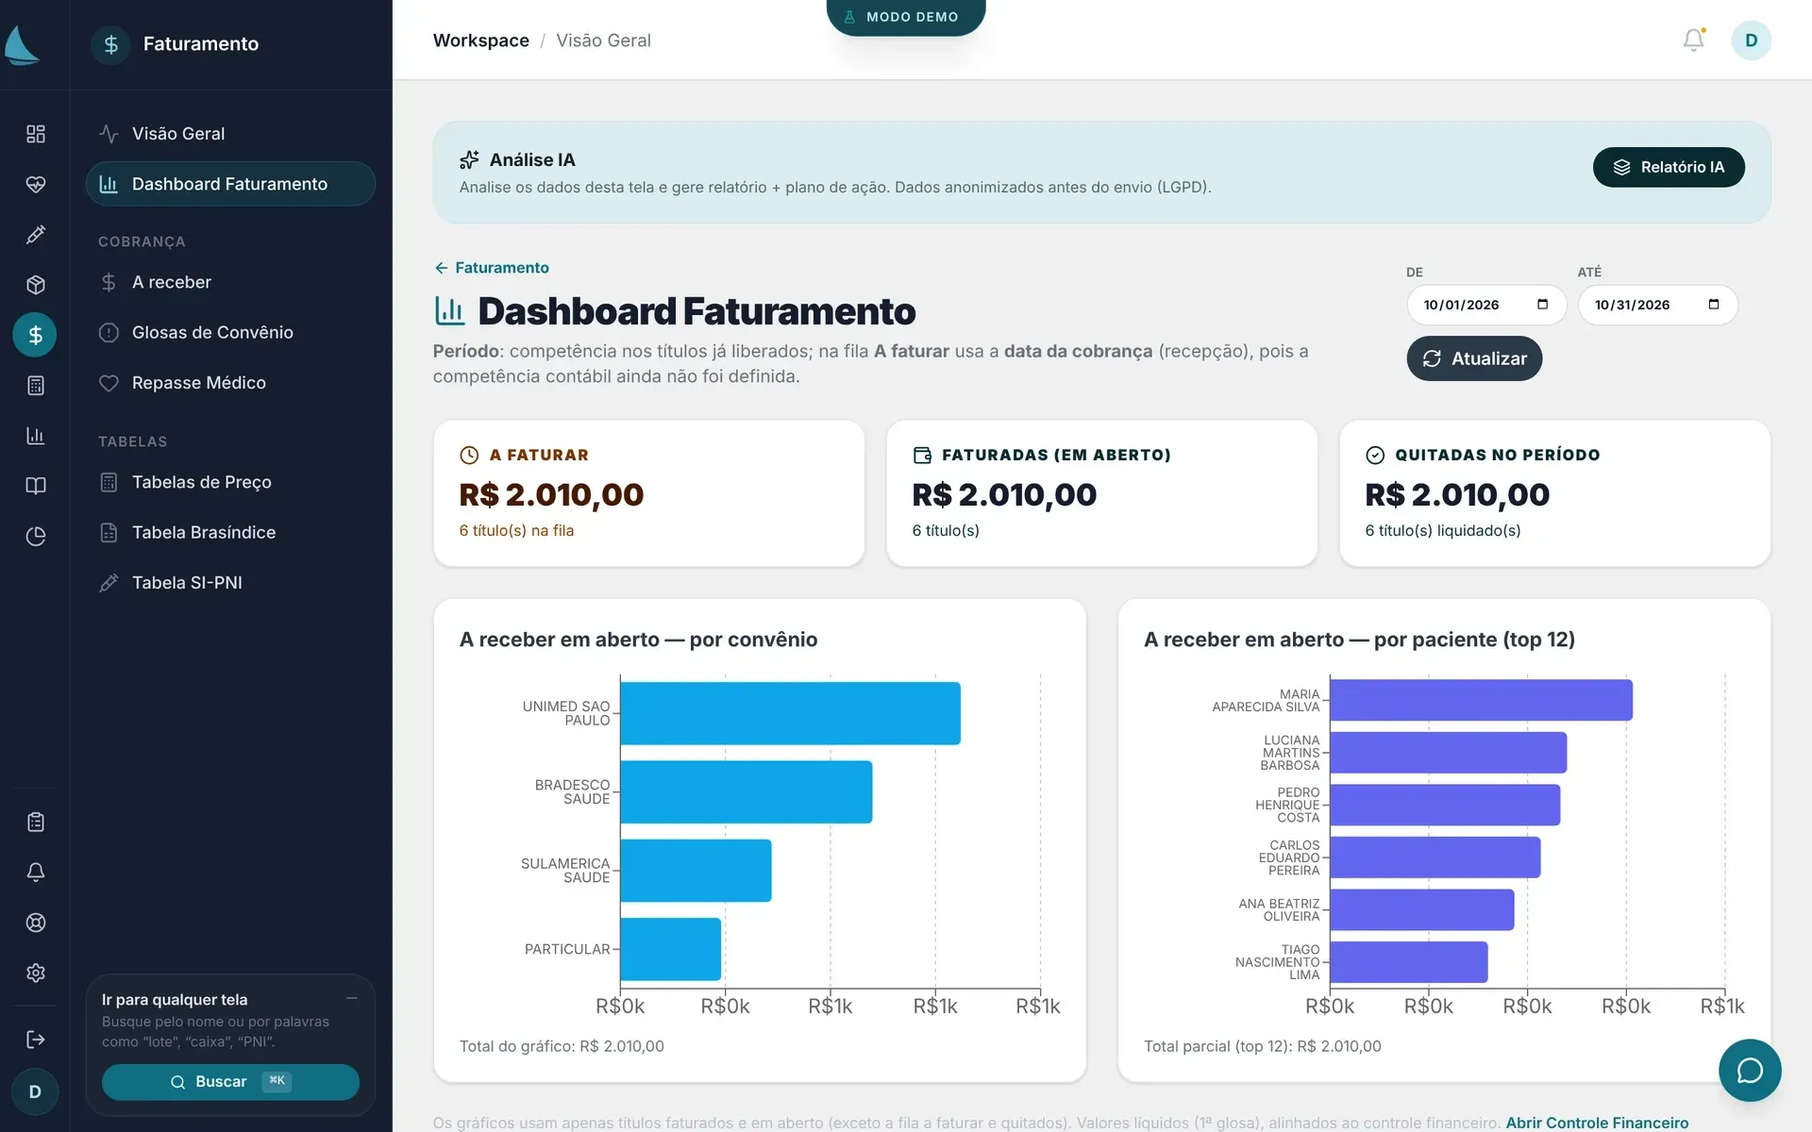Click the ANA BEATRIZ OLIVEIRA bar
The width and height of the screenshot is (1812, 1132).
click(x=1422, y=909)
